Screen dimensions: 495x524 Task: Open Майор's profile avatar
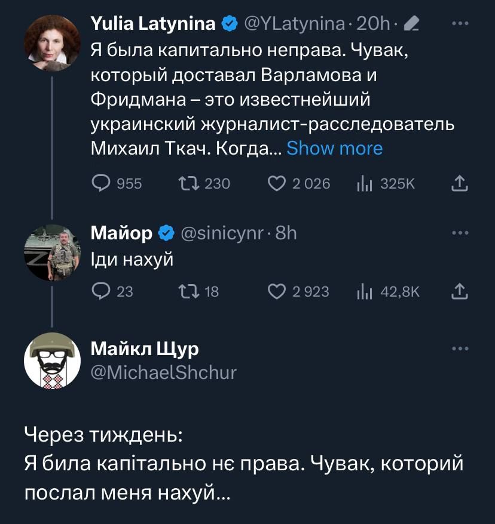(52, 252)
